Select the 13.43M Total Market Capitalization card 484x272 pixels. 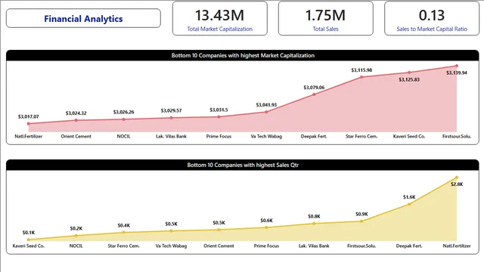[220, 18]
